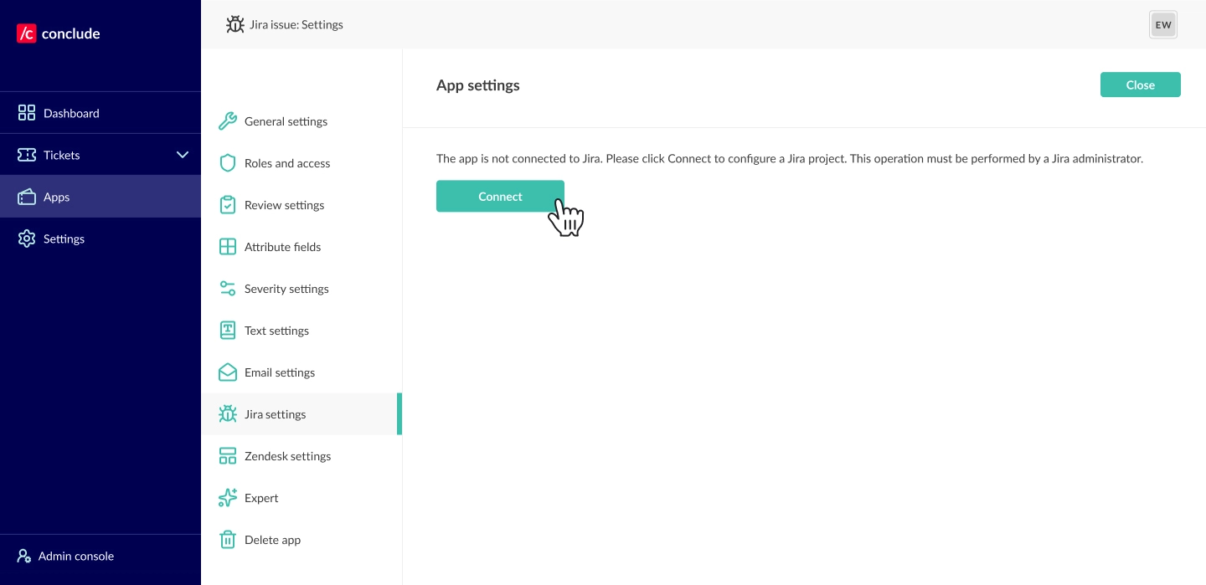Close the App settings view

click(1140, 85)
